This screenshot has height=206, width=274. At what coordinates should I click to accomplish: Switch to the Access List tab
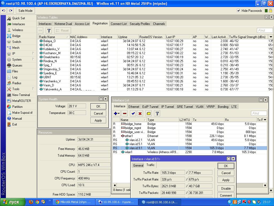pyautogui.click(x=82, y=24)
